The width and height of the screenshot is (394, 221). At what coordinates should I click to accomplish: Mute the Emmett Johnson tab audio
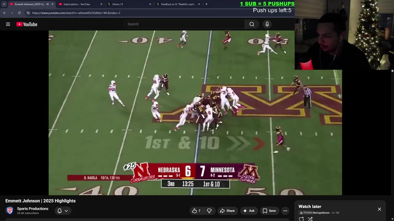point(47,4)
